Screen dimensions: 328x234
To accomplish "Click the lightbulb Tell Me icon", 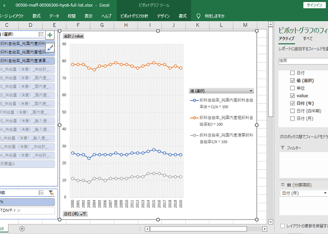I will (198, 16).
